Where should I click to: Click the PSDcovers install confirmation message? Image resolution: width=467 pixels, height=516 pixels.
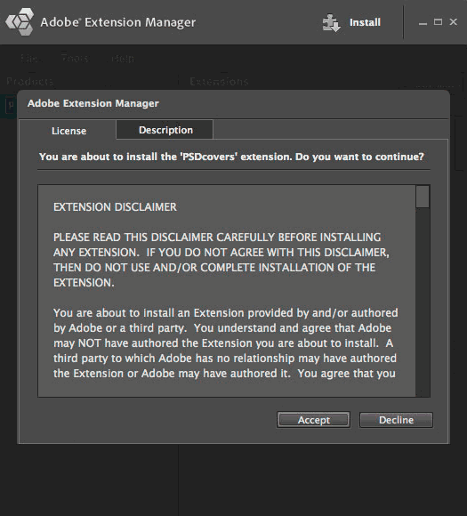coord(231,157)
